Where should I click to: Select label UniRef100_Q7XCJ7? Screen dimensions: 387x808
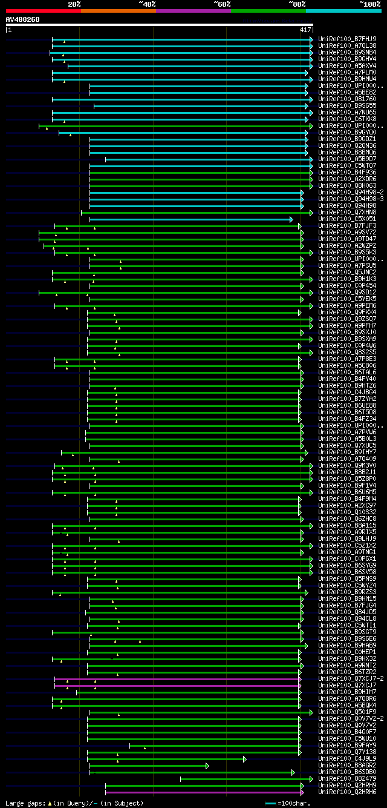[x=347, y=685]
